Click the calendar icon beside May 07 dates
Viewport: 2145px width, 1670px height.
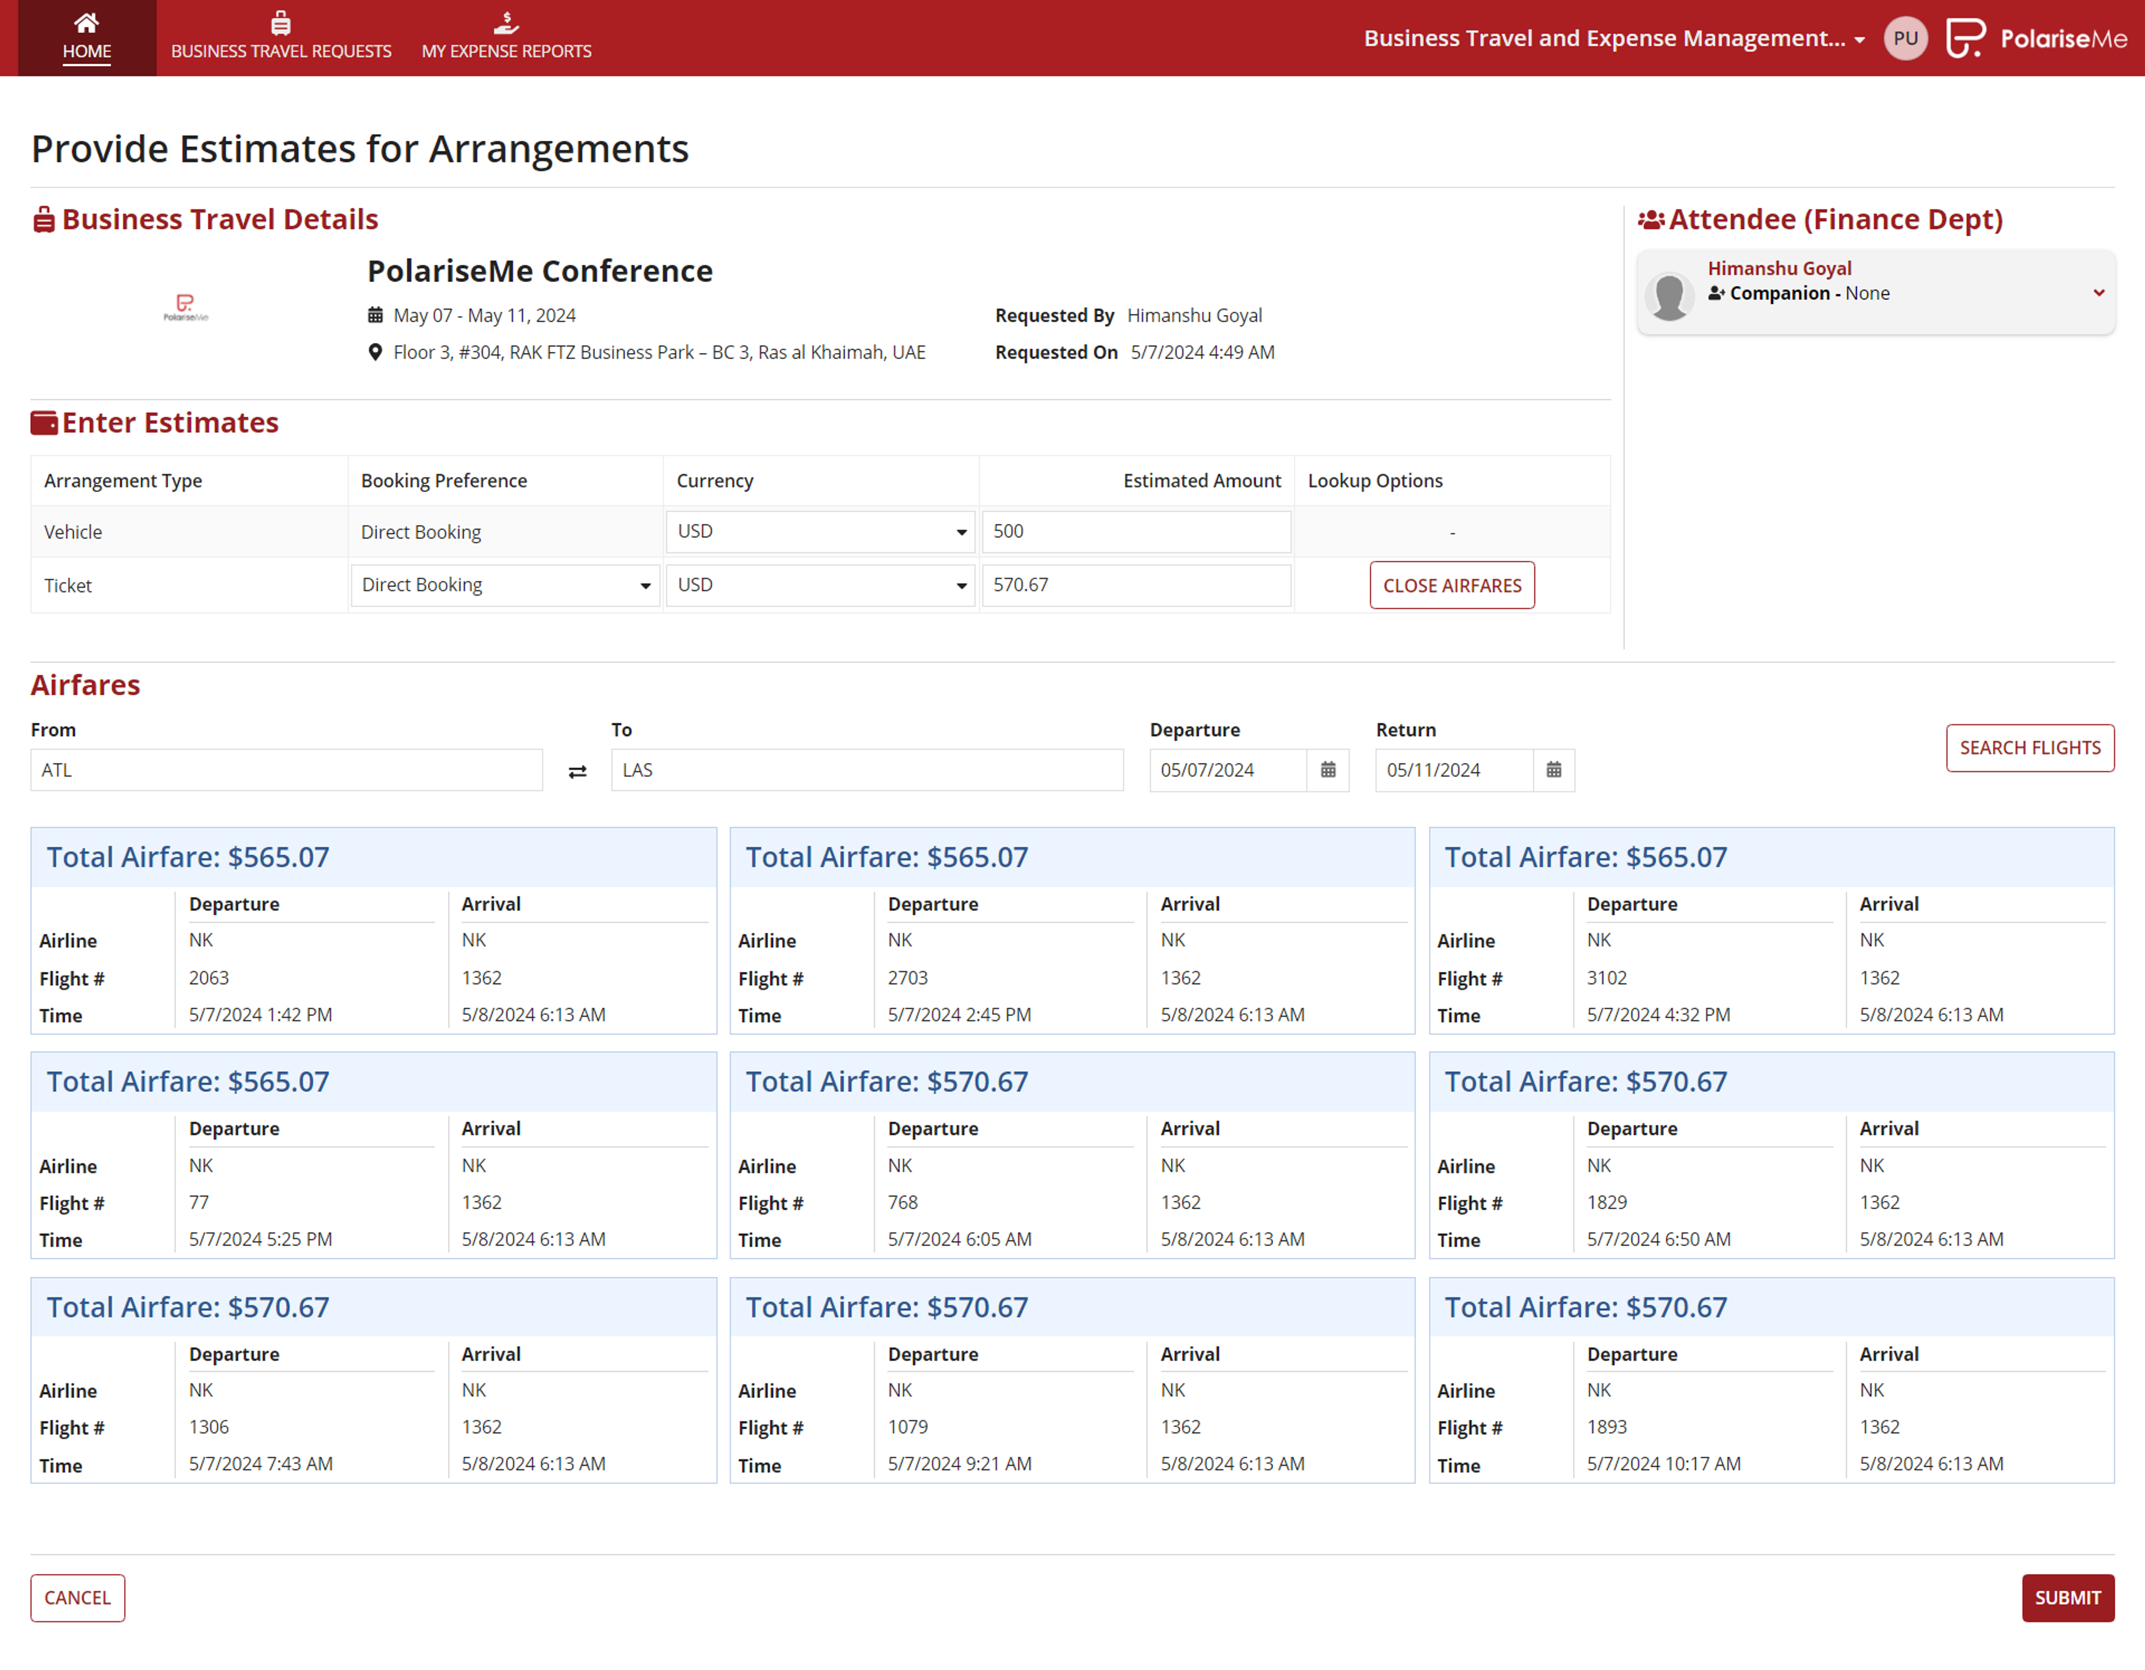tap(375, 315)
